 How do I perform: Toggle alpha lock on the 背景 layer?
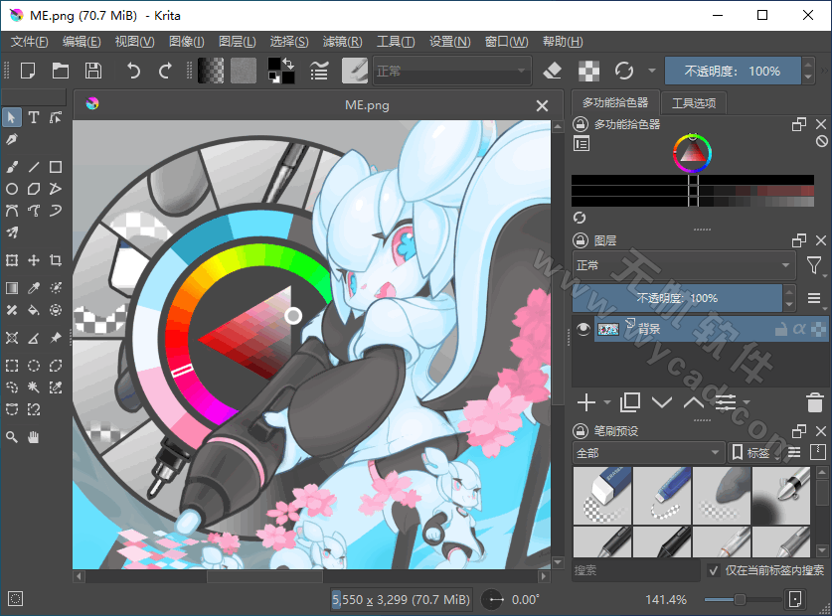click(x=799, y=328)
